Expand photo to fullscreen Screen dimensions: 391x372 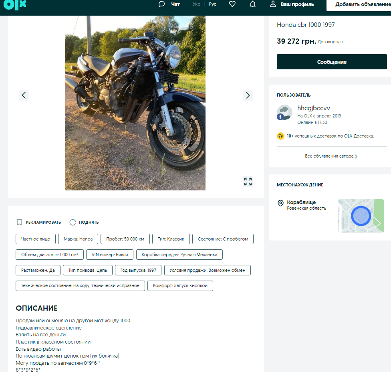pyautogui.click(x=248, y=182)
